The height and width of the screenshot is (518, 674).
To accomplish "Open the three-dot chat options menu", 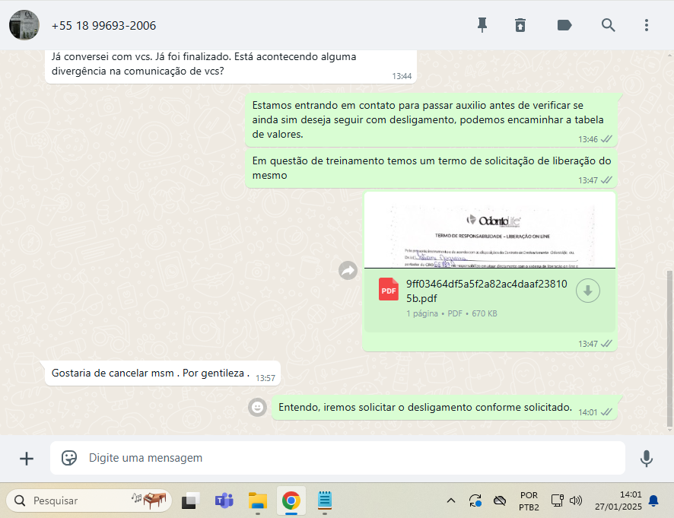I will tap(647, 25).
